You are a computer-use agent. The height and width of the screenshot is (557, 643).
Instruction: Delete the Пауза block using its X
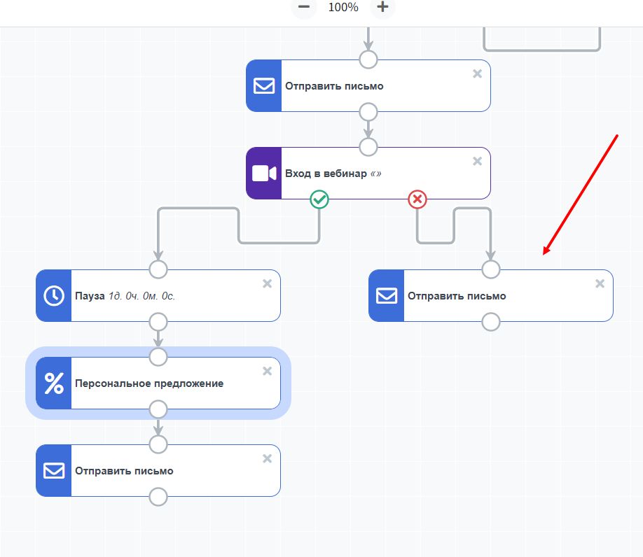[x=267, y=283]
